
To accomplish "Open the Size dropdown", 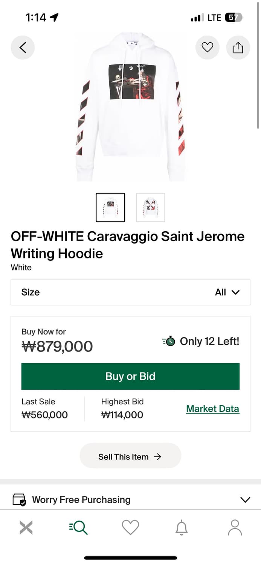I will 130,292.
